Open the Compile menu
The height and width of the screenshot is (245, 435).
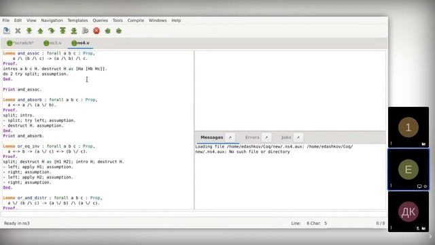click(136, 20)
